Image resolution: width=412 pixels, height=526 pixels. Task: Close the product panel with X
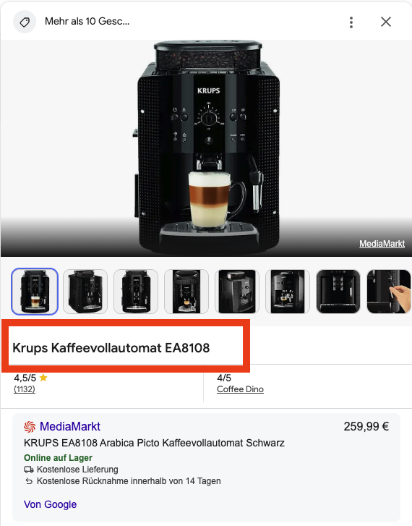(386, 22)
